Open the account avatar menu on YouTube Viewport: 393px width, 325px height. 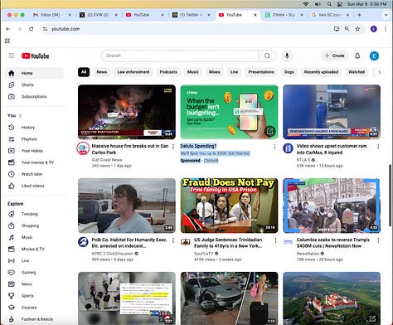click(374, 56)
